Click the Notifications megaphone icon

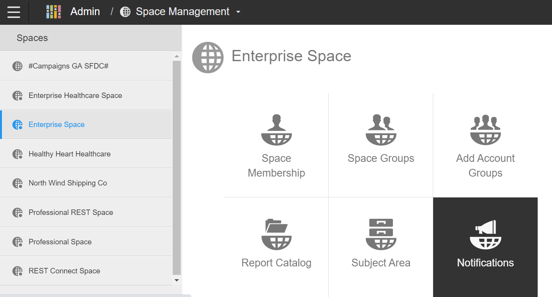[x=485, y=234]
